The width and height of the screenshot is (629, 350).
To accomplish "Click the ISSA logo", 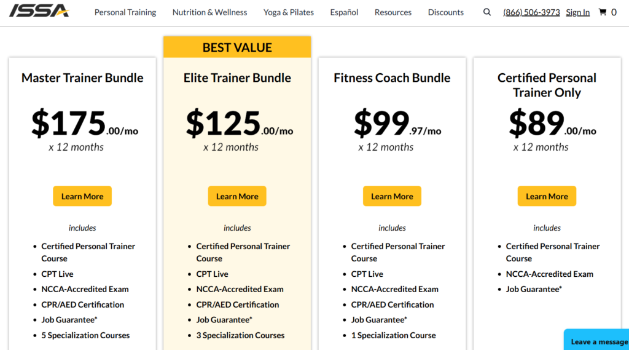I will tap(39, 12).
